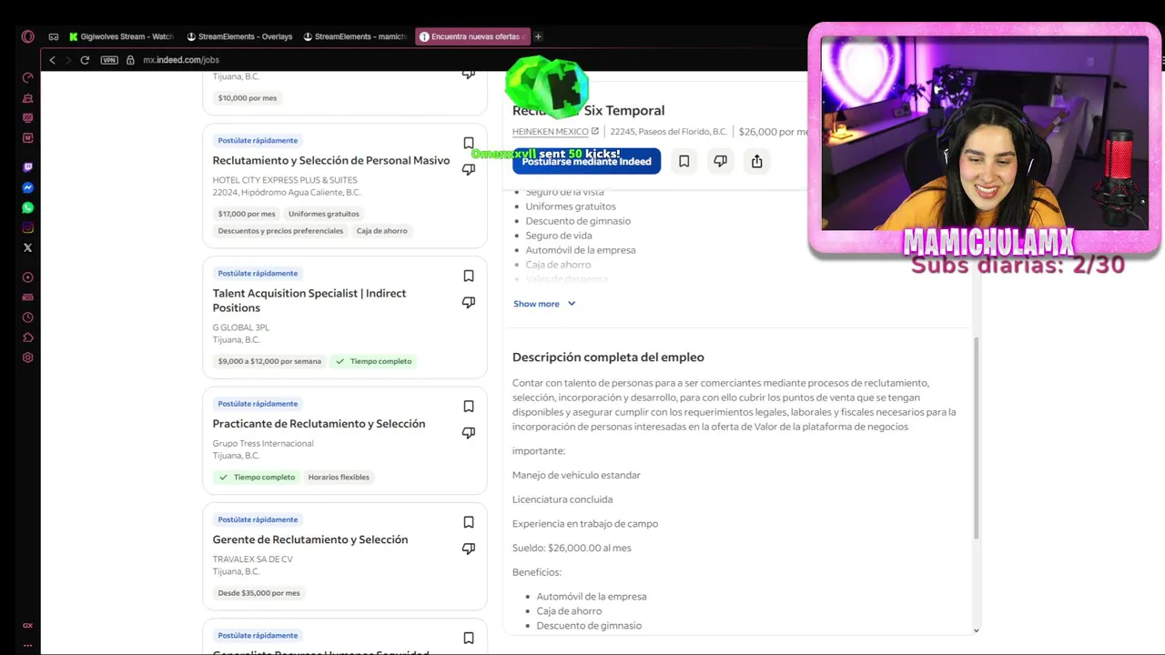Click the $17,000 por mes salary tag
Viewport: 1165px width, 655px height.
tap(247, 214)
